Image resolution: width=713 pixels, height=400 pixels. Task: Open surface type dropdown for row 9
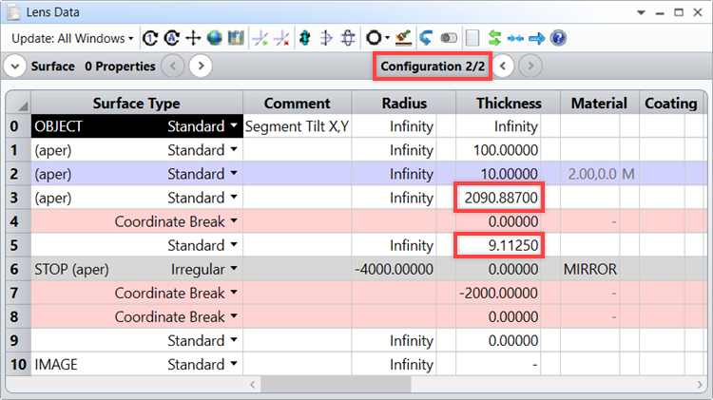[234, 339]
